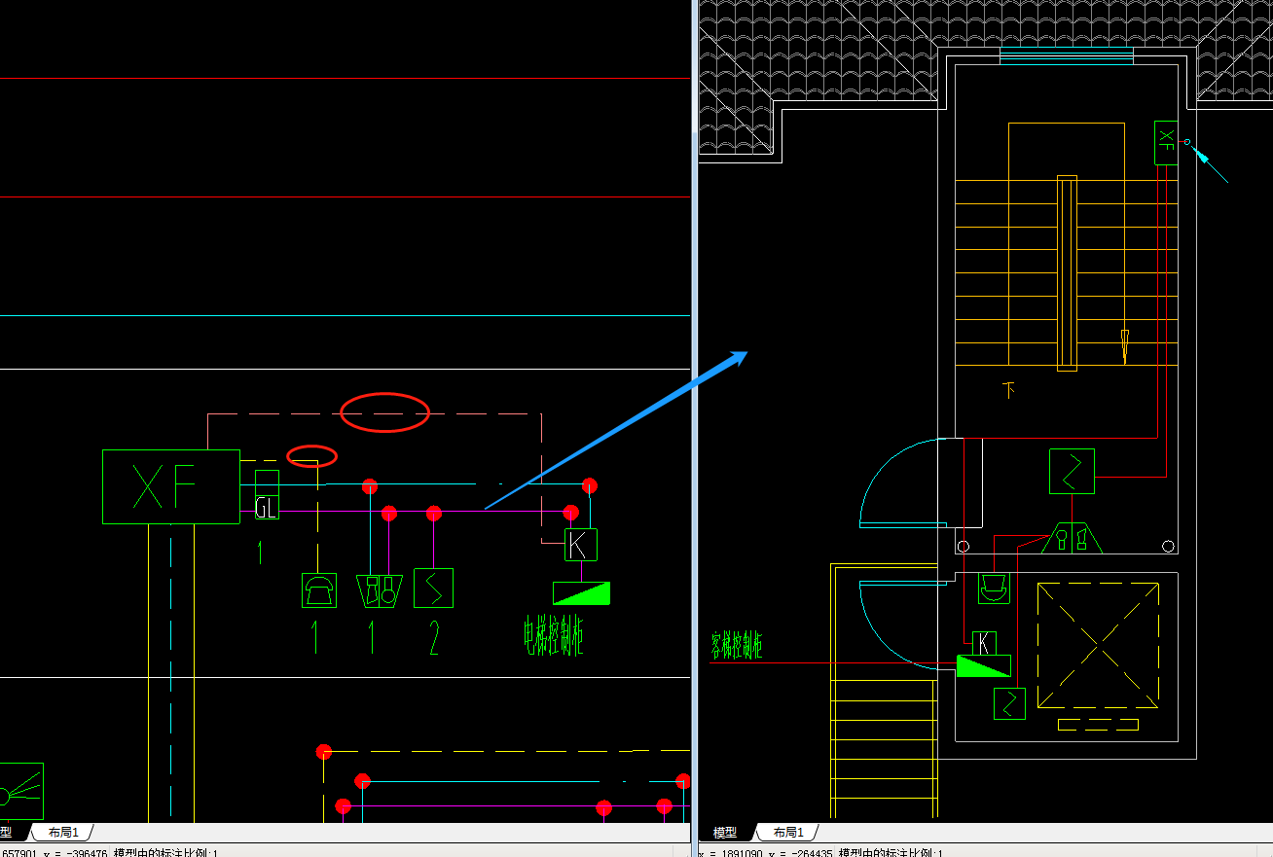The image size is (1273, 857).
Task: Select the elevator shaft X symbol
Action: pyautogui.click(x=1098, y=646)
